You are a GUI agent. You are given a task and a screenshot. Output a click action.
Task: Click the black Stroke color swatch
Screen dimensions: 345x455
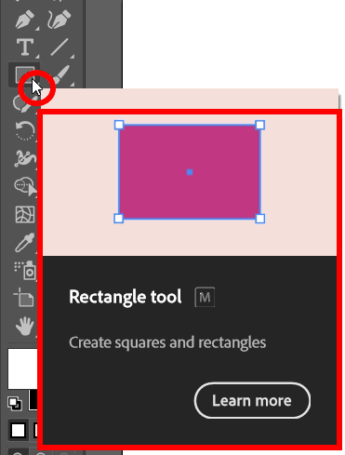click(33, 400)
